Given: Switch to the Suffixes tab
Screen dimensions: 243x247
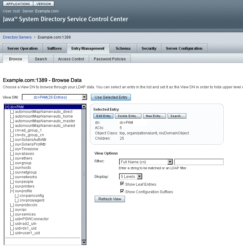Looking at the screenshot, I should [55, 48].
